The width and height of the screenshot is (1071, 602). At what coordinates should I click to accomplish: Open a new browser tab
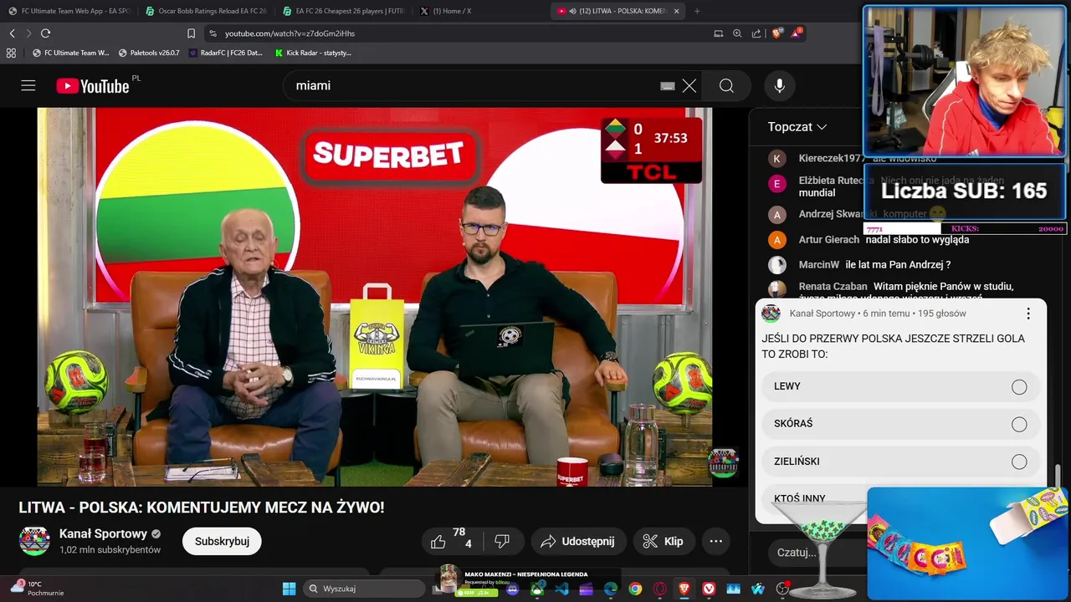[x=697, y=11]
